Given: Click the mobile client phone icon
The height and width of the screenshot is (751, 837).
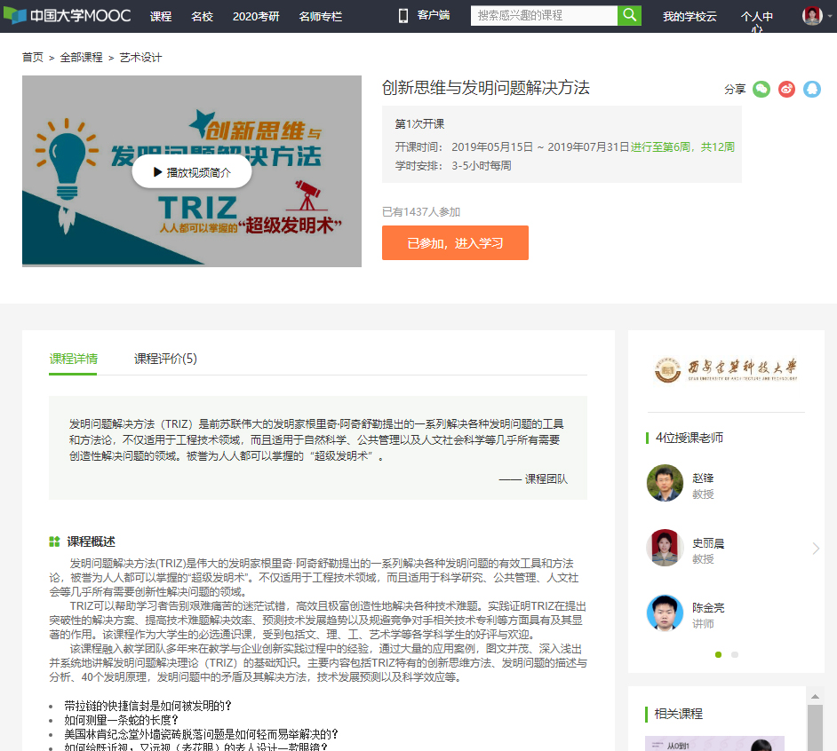Looking at the screenshot, I should [403, 15].
